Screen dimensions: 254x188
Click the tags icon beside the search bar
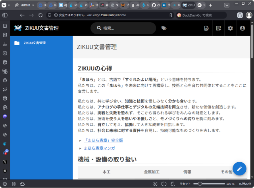pos(164,28)
